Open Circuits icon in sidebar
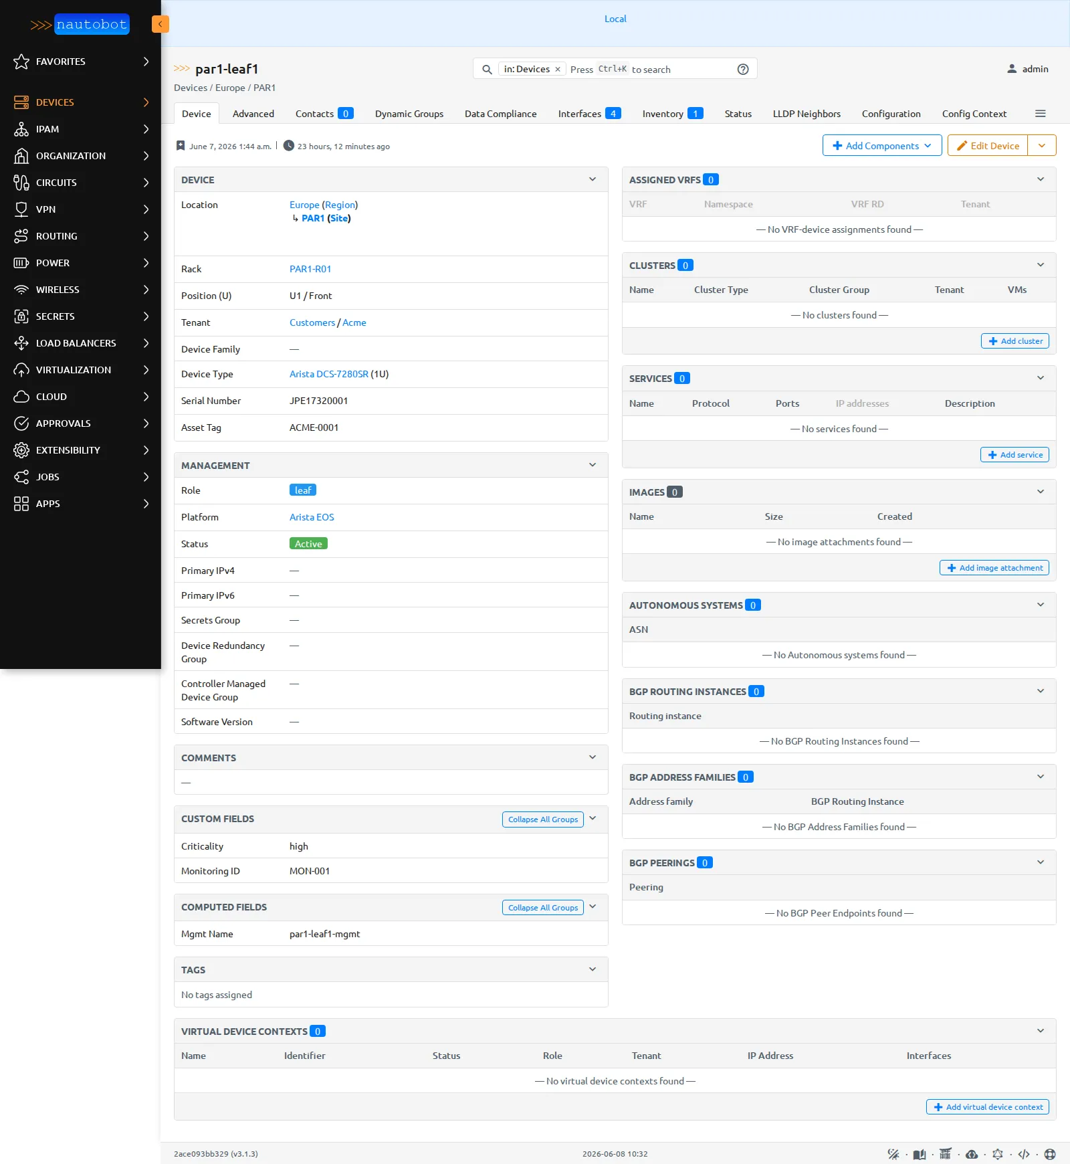 pos(21,183)
